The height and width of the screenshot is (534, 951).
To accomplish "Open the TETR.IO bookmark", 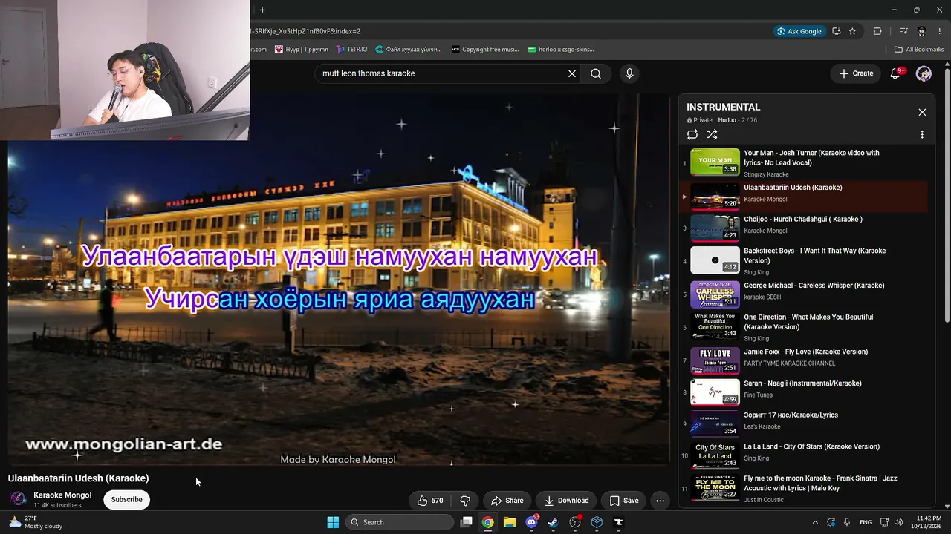I will [x=352, y=50].
